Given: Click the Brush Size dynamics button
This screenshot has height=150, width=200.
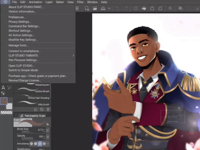Looking at the screenshot, I should (48, 130).
